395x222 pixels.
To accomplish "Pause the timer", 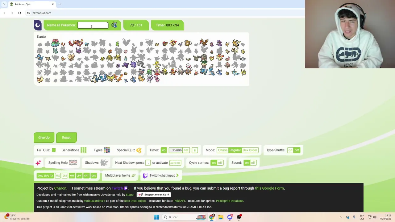I will pos(195,150).
